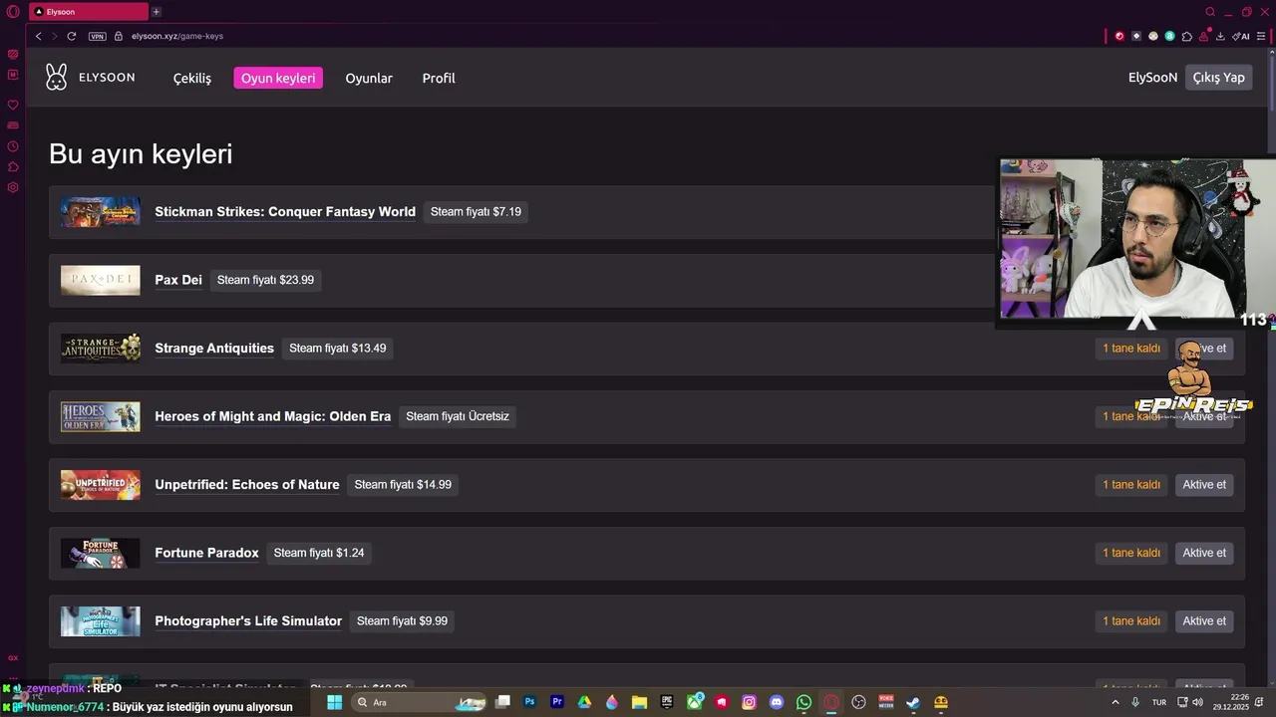Open Stickman Strikes: Conquer Fantasy World link
This screenshot has height=717, width=1276.
coord(285,211)
